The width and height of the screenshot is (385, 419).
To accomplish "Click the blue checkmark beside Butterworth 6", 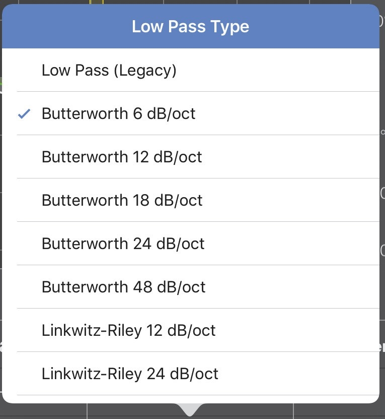I will (24, 114).
